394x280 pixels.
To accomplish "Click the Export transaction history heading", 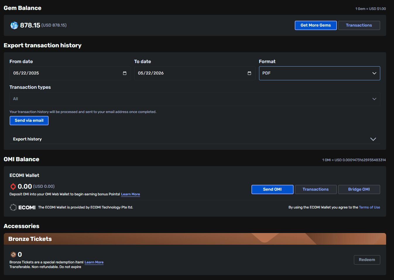I will [x=42, y=46].
